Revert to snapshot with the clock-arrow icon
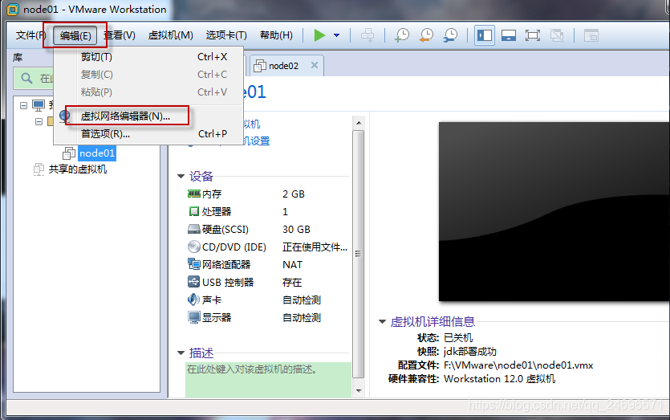670x420 pixels. click(x=426, y=35)
